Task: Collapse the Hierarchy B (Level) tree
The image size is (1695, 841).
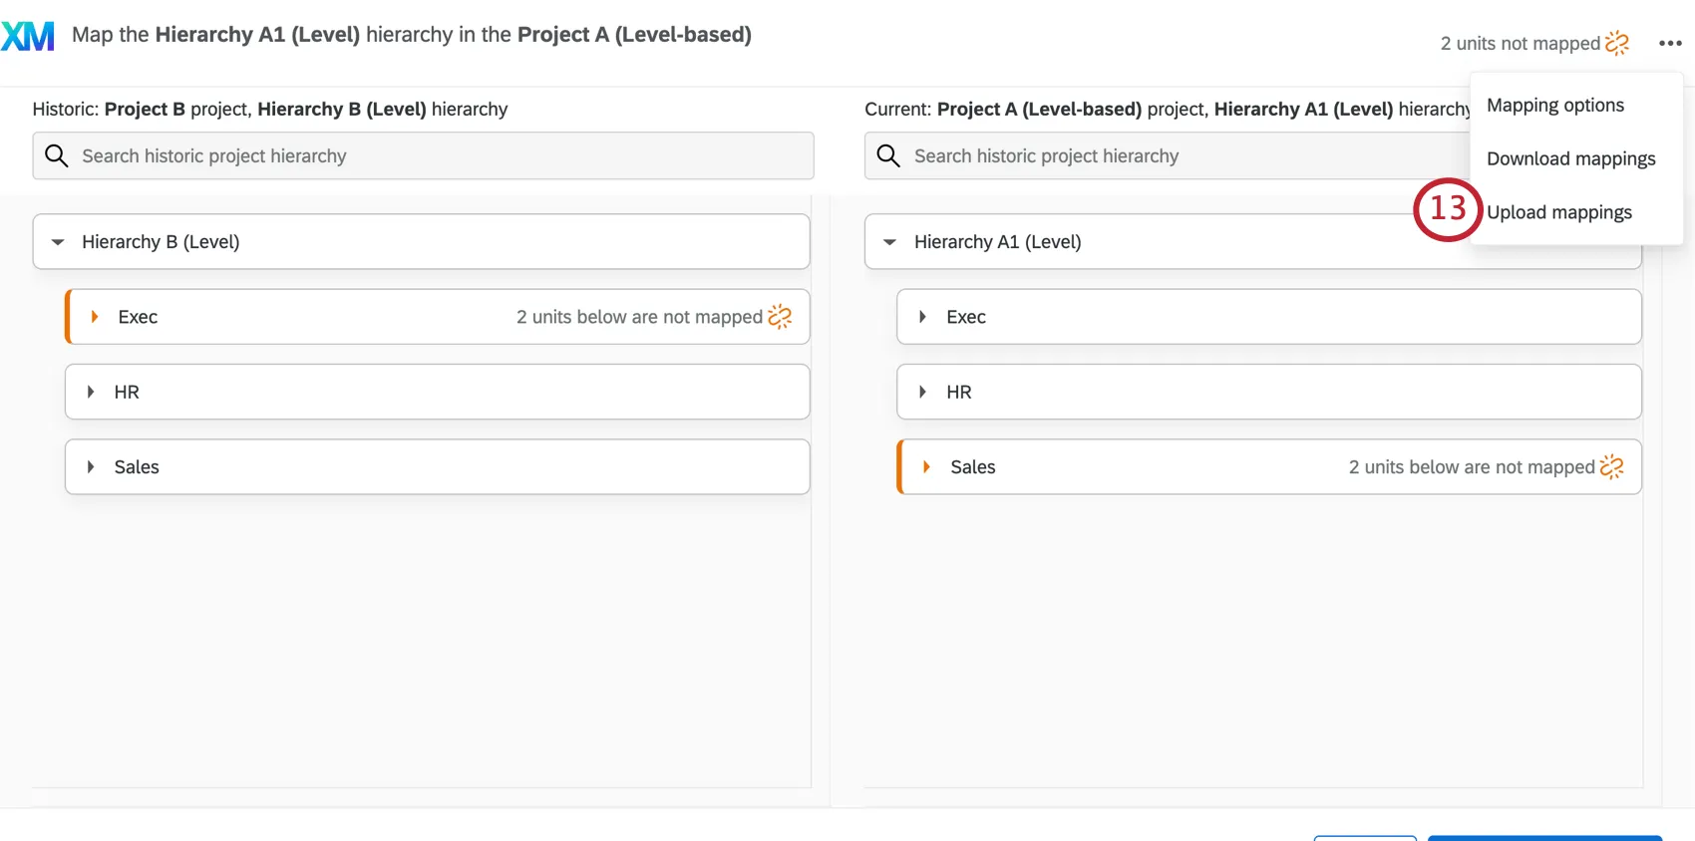Action: 58,241
